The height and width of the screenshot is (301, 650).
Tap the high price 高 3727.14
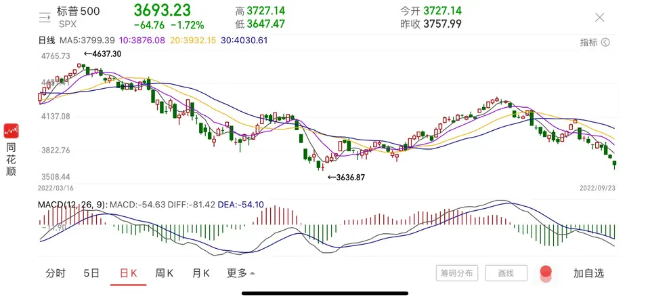coord(260,11)
